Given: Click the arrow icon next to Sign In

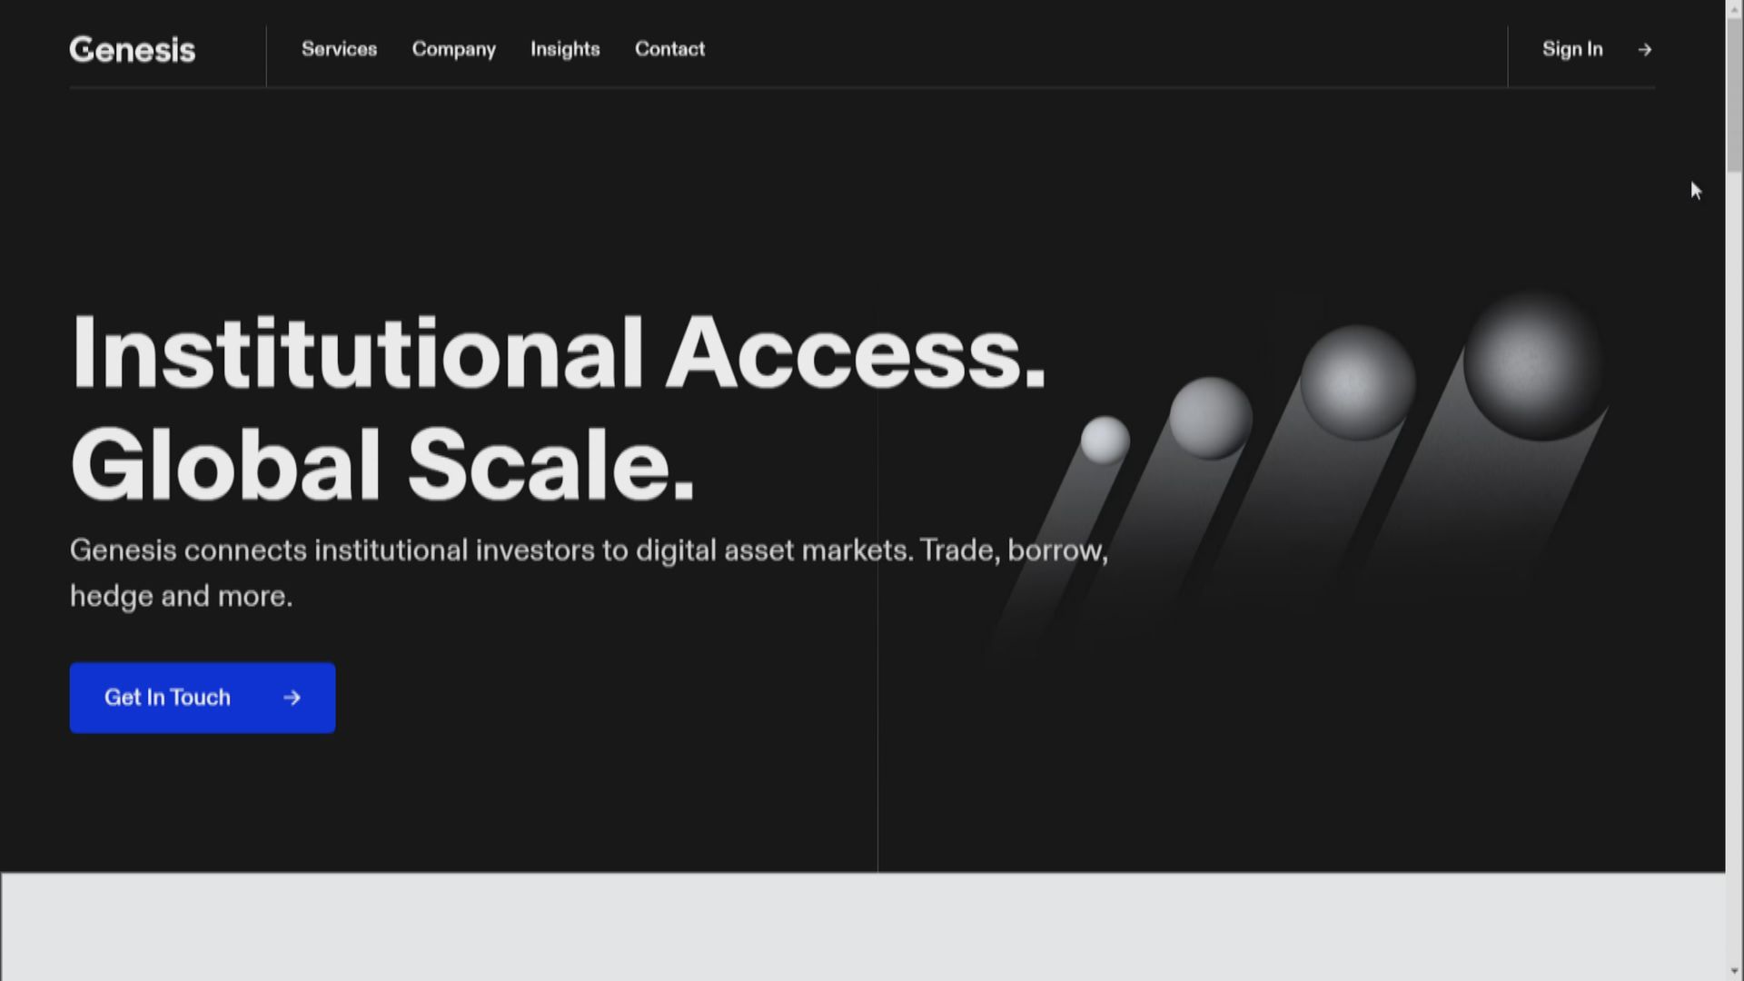Looking at the screenshot, I should [x=1645, y=49].
